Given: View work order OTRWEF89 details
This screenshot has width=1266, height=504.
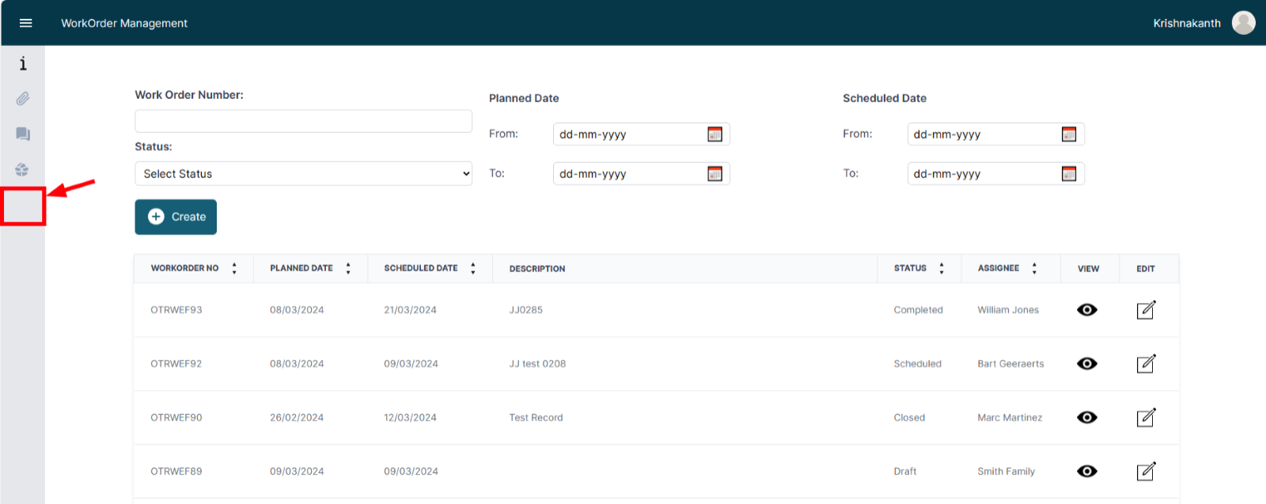Looking at the screenshot, I should (1087, 472).
